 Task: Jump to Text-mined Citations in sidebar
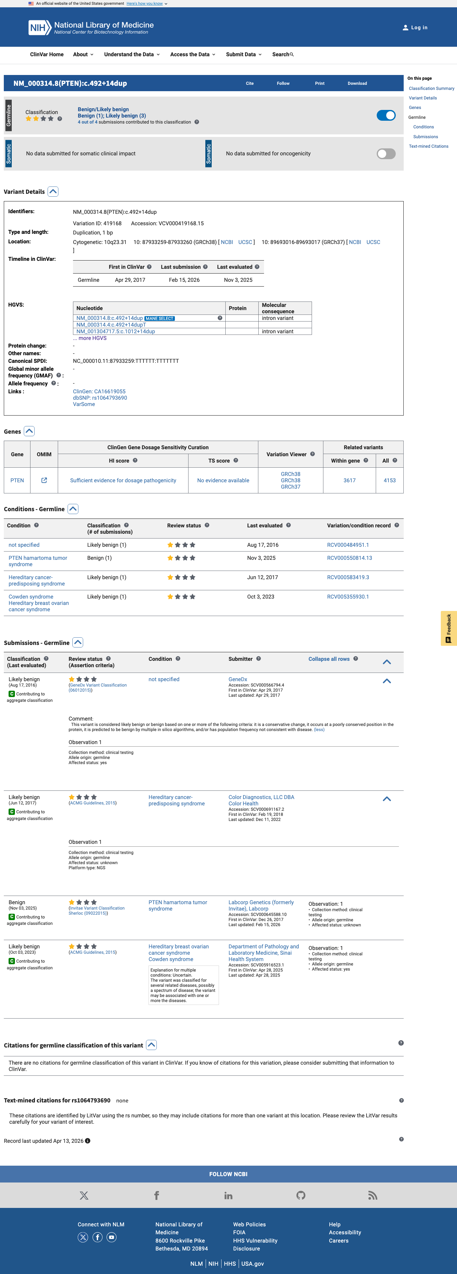click(x=429, y=146)
